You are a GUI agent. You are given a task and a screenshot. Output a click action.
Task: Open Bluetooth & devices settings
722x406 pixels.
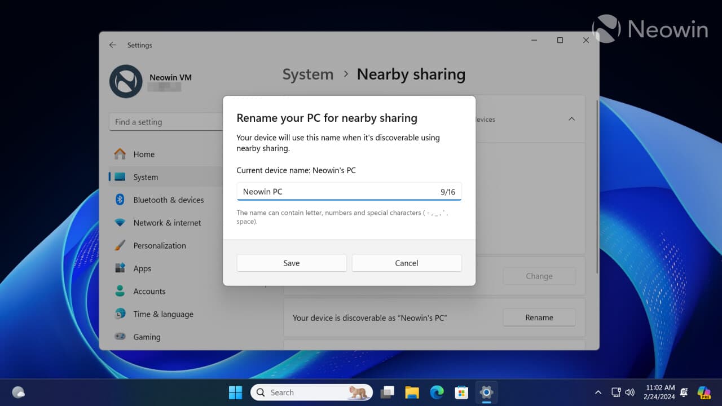click(169, 200)
